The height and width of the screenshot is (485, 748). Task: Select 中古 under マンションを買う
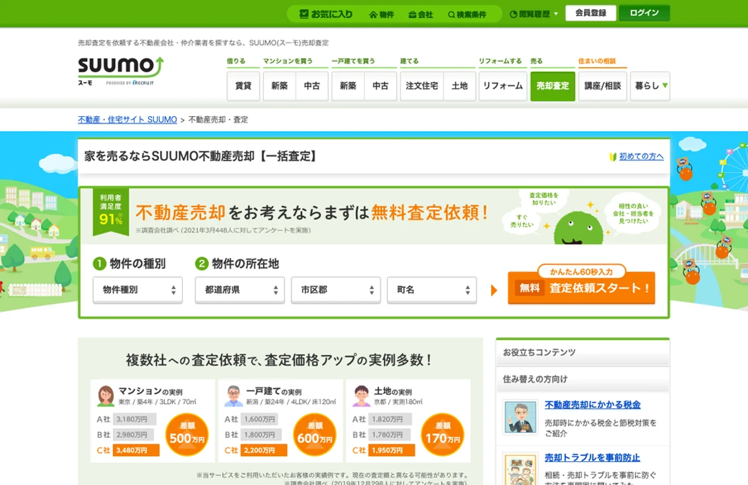click(312, 86)
